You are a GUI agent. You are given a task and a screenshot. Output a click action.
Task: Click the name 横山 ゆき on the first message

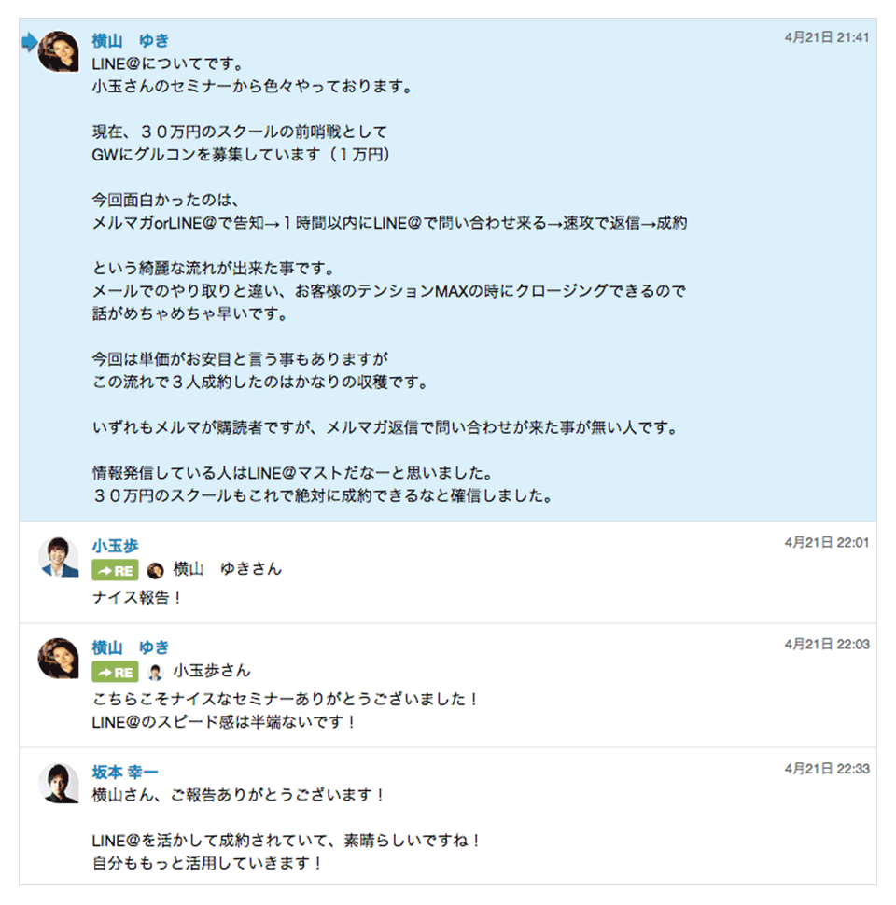click(x=131, y=40)
